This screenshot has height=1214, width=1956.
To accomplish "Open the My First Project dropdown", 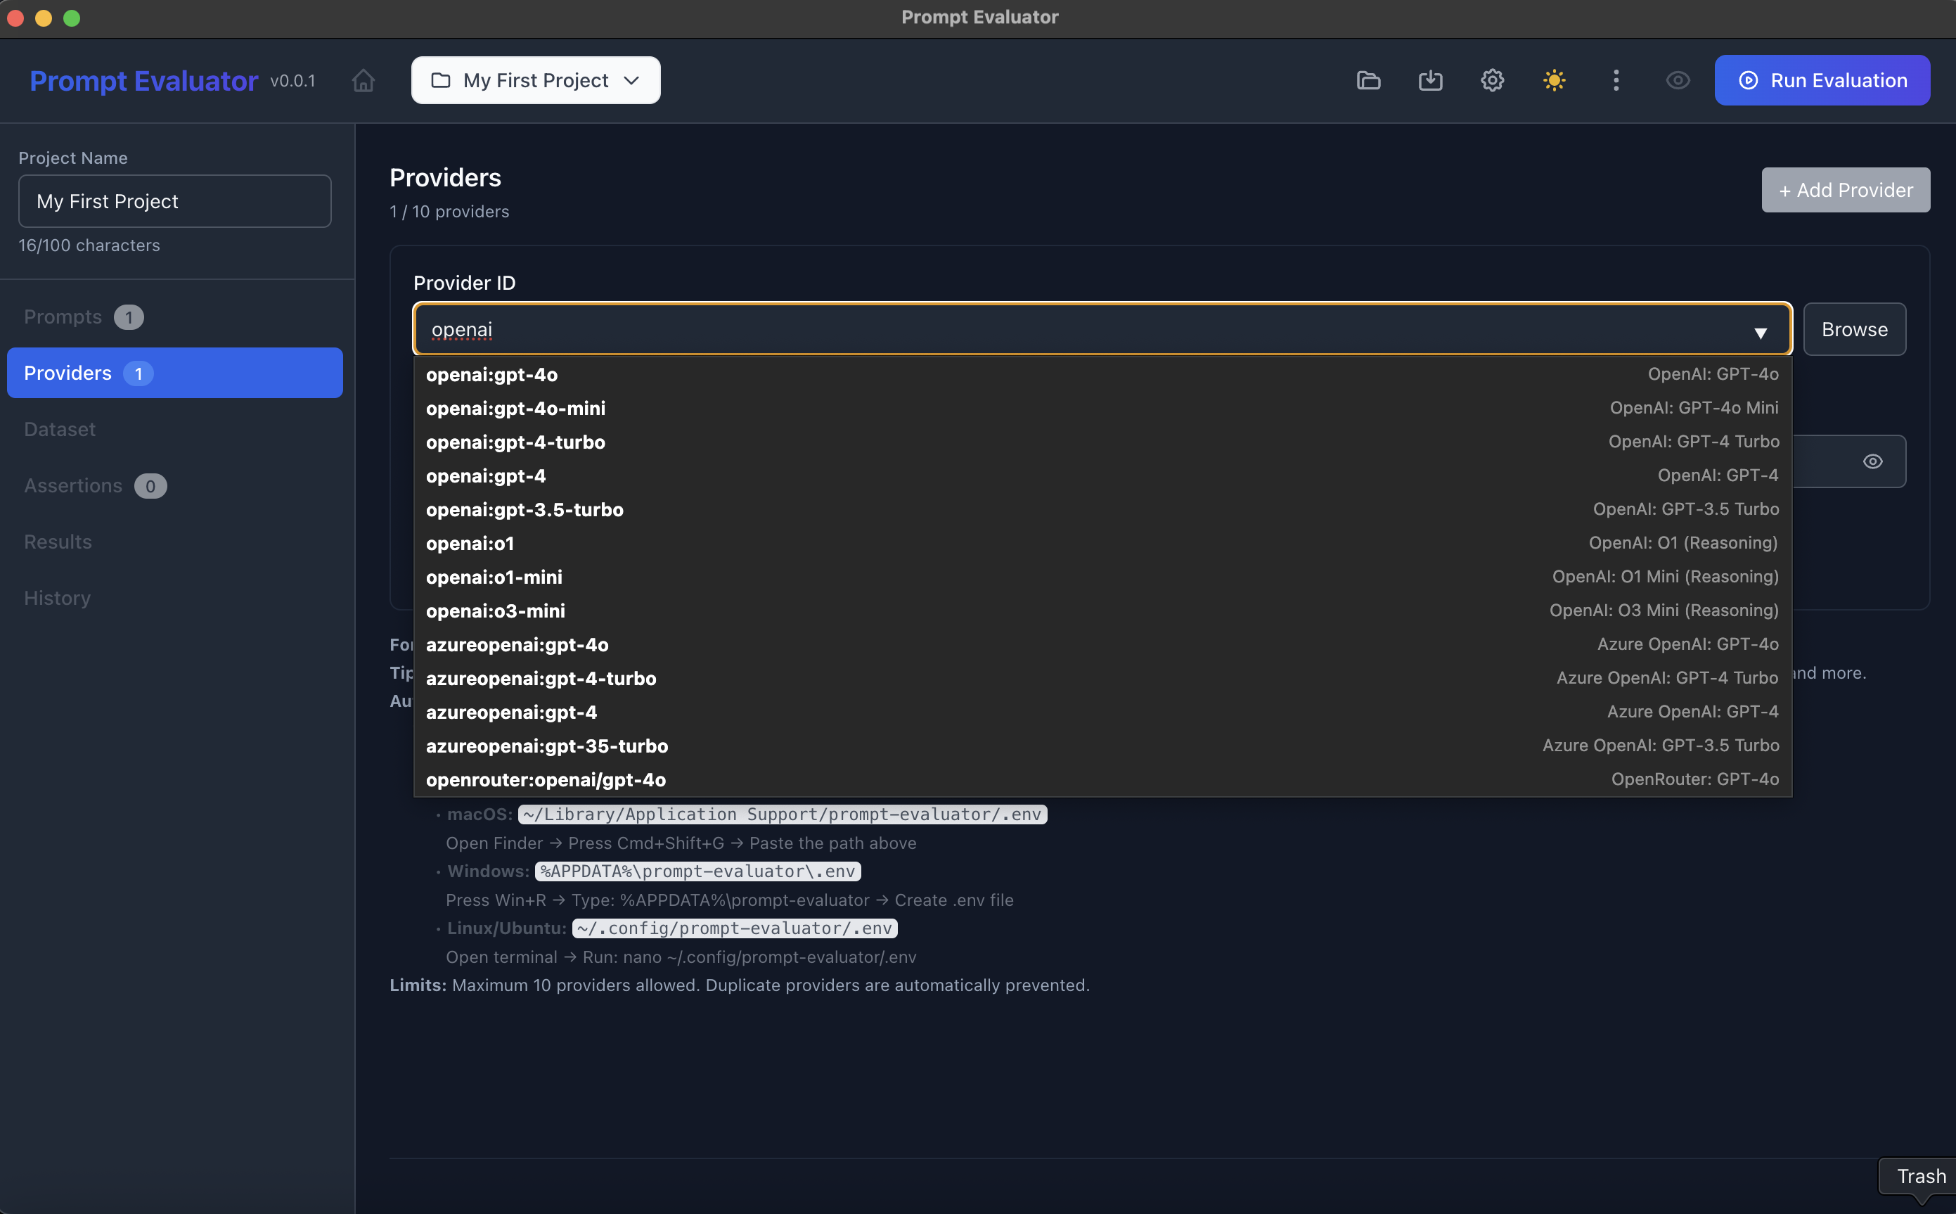I will coord(534,80).
